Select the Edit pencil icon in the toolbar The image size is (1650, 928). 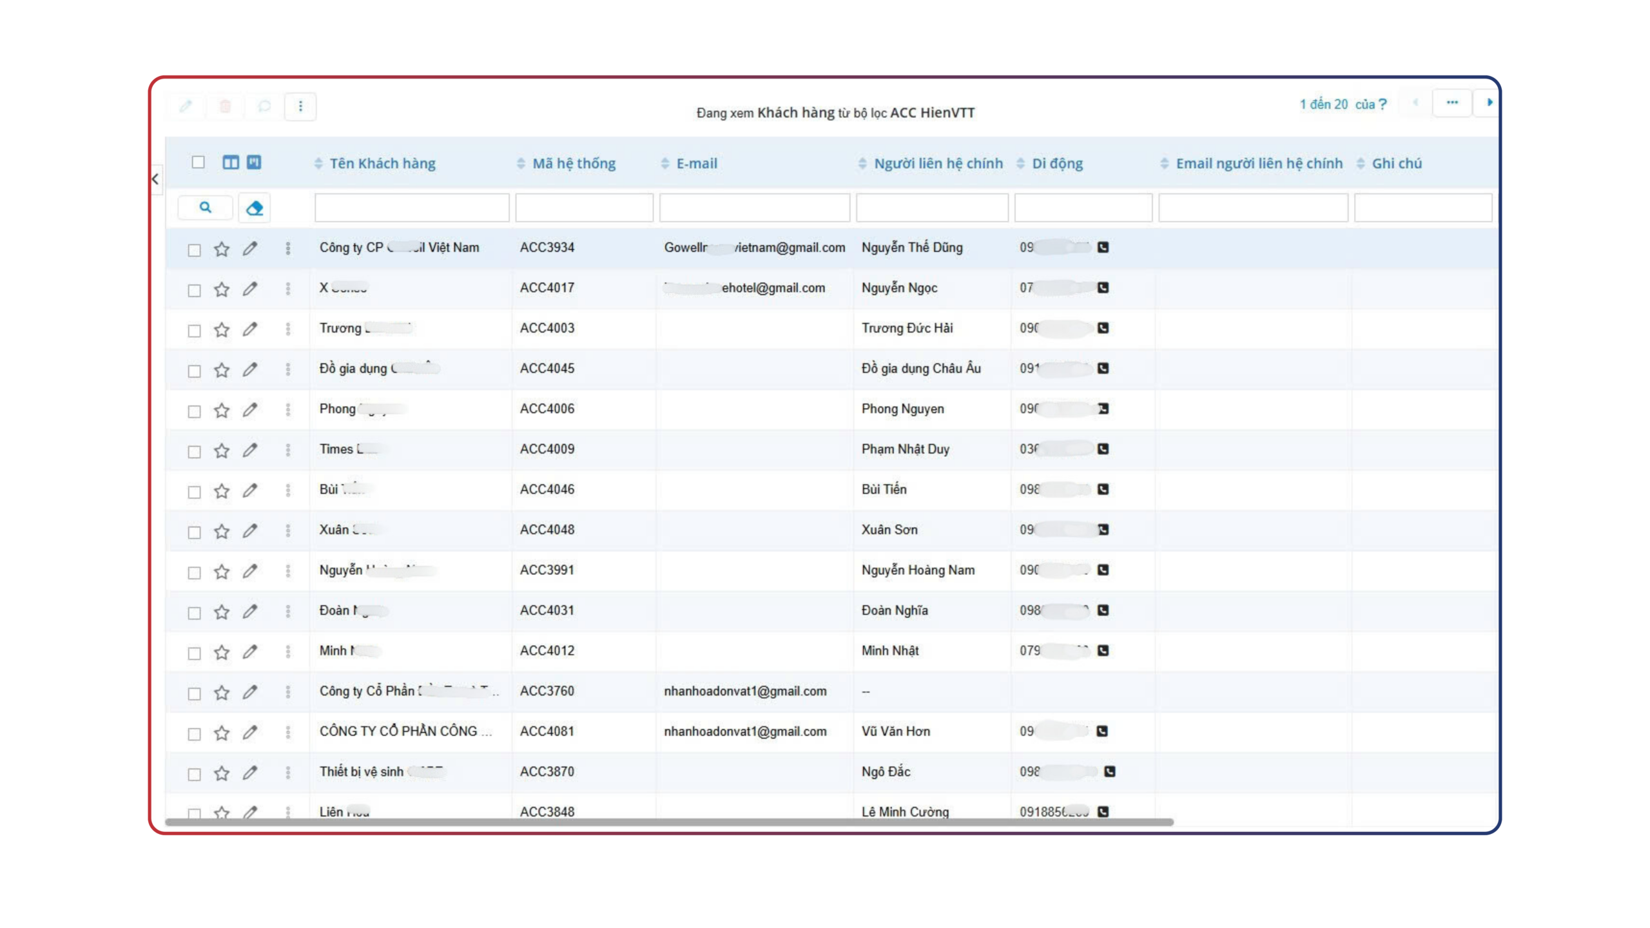coord(186,105)
